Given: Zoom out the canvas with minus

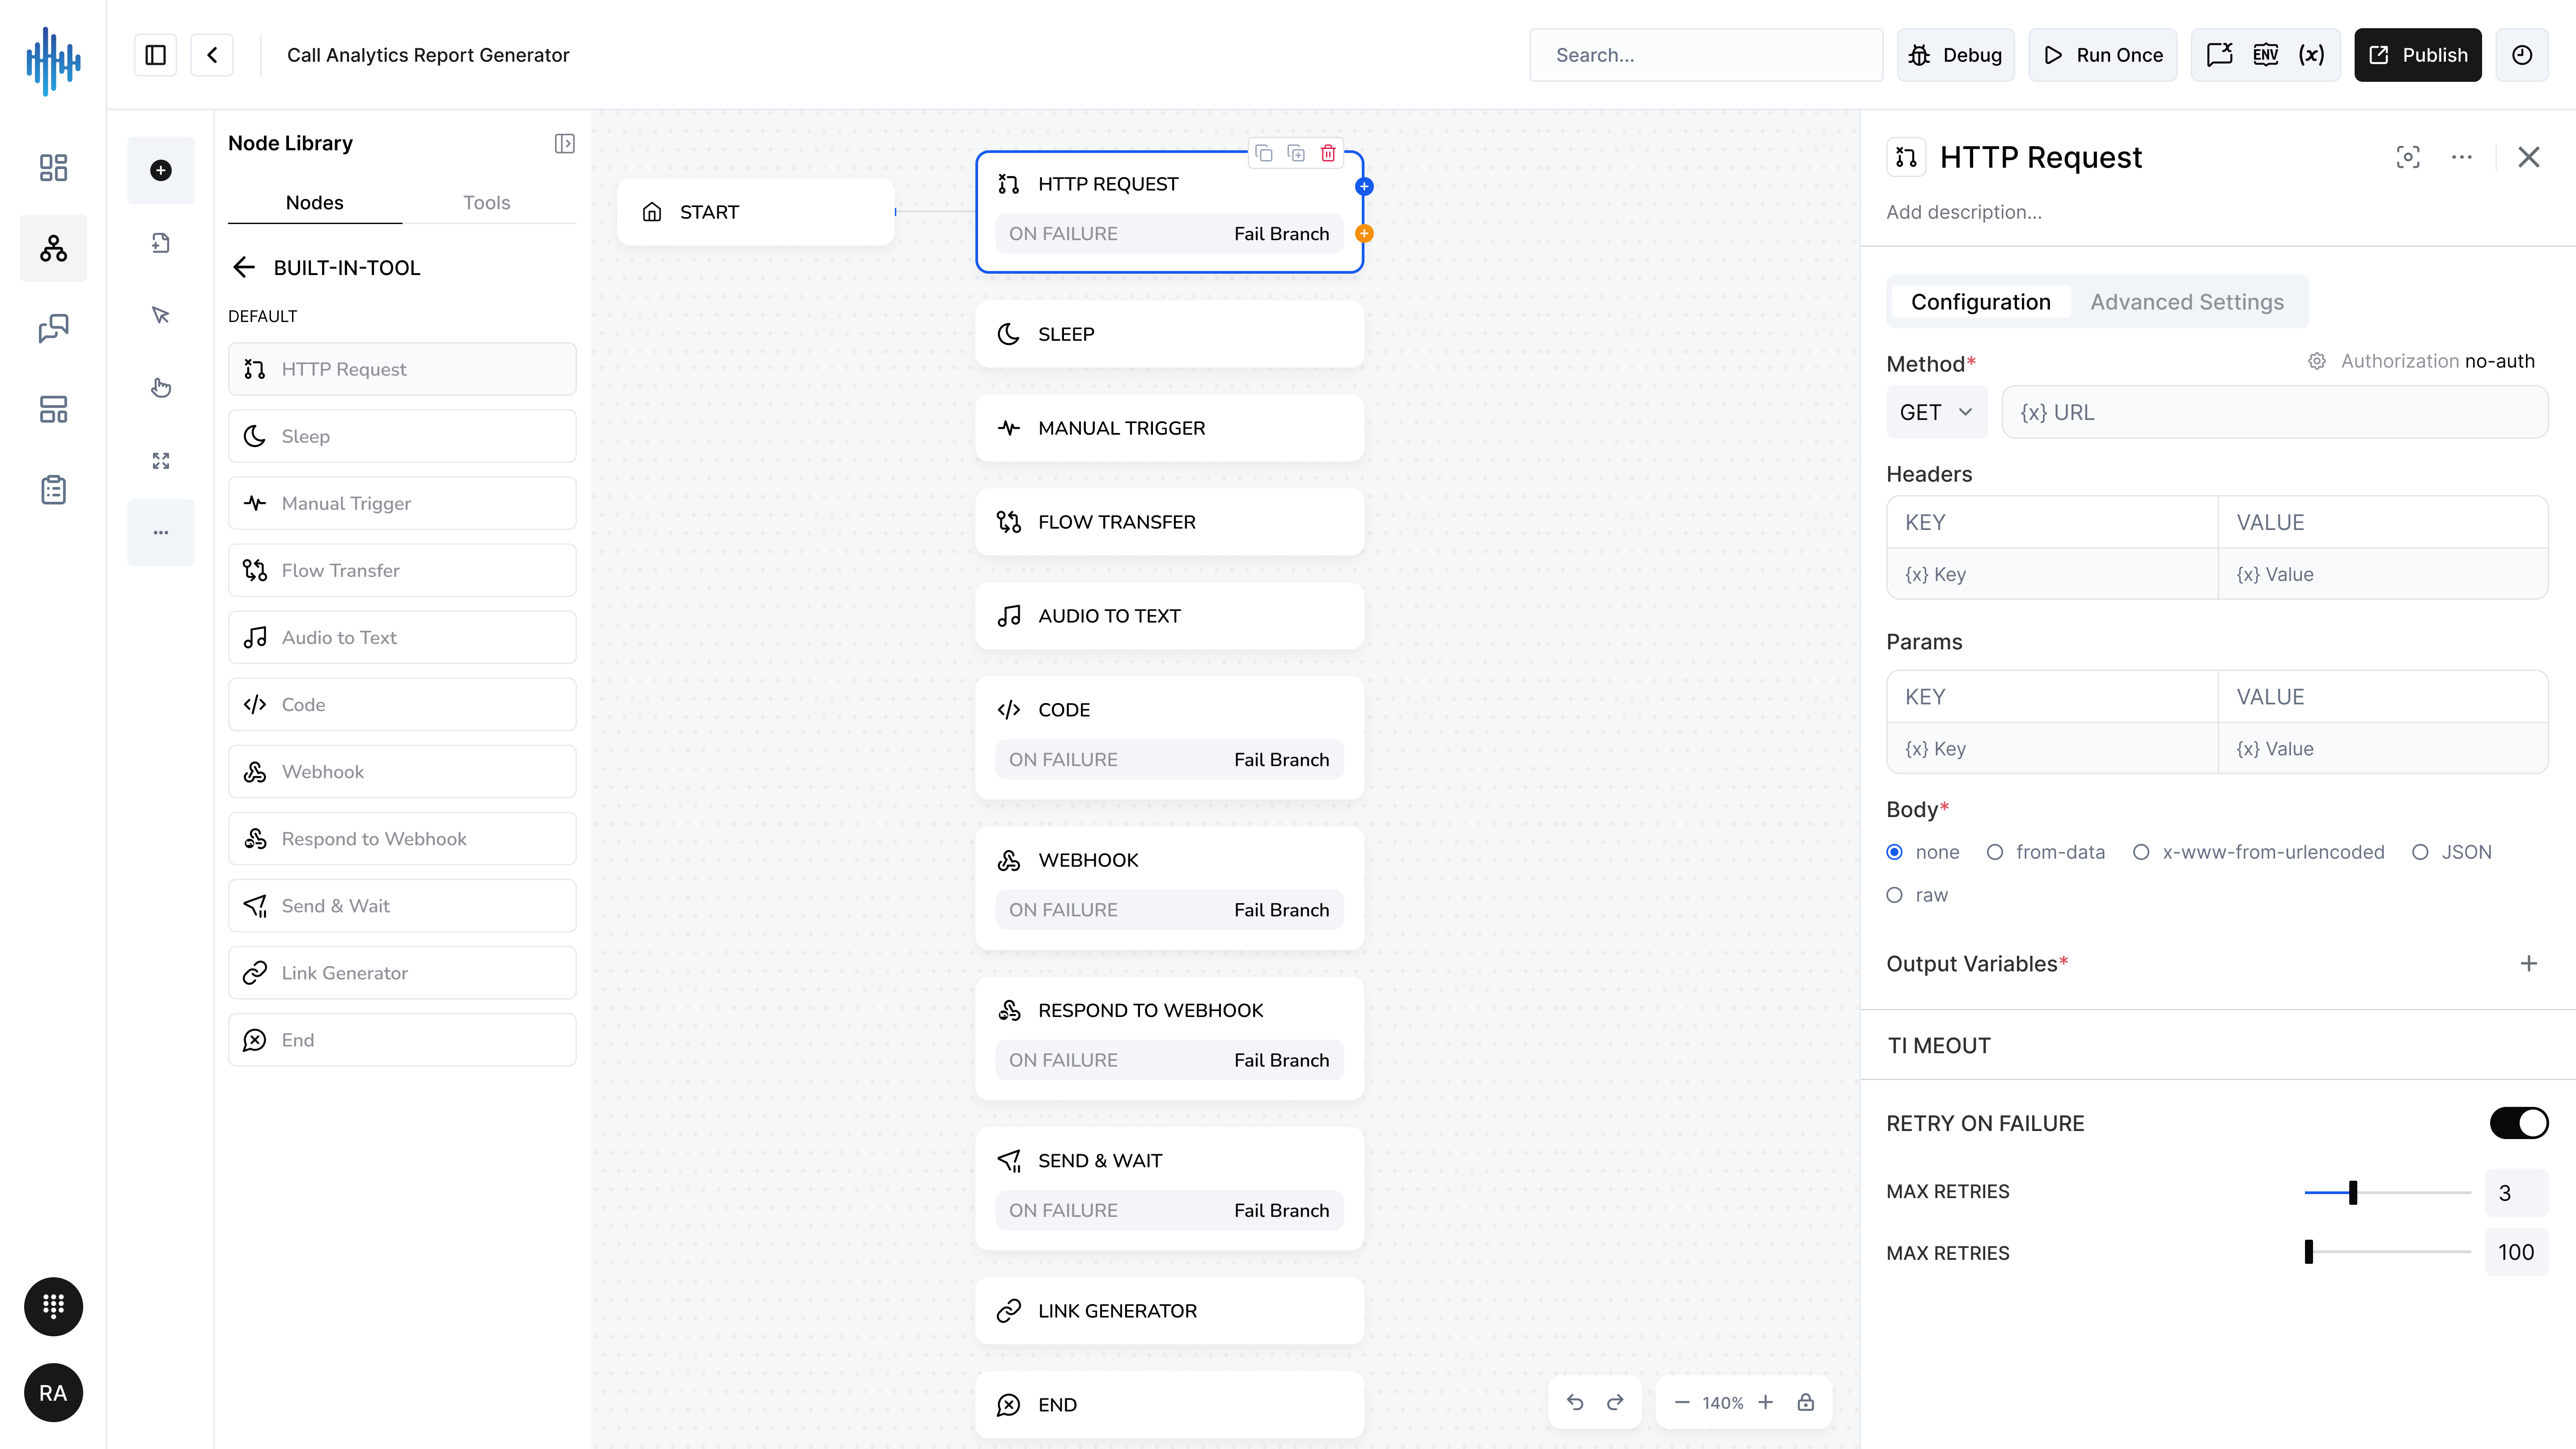Looking at the screenshot, I should click(1682, 1402).
